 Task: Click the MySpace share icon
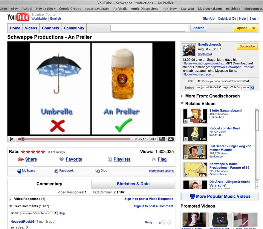coord(19,171)
